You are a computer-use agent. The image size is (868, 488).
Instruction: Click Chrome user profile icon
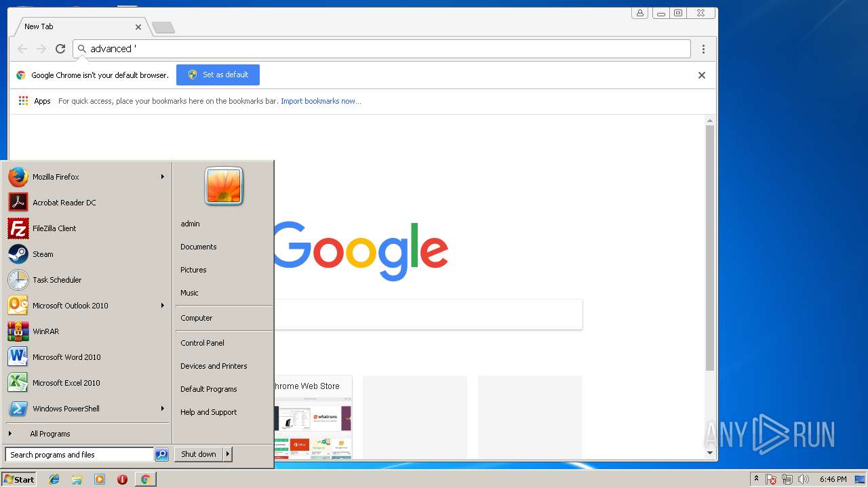(639, 13)
